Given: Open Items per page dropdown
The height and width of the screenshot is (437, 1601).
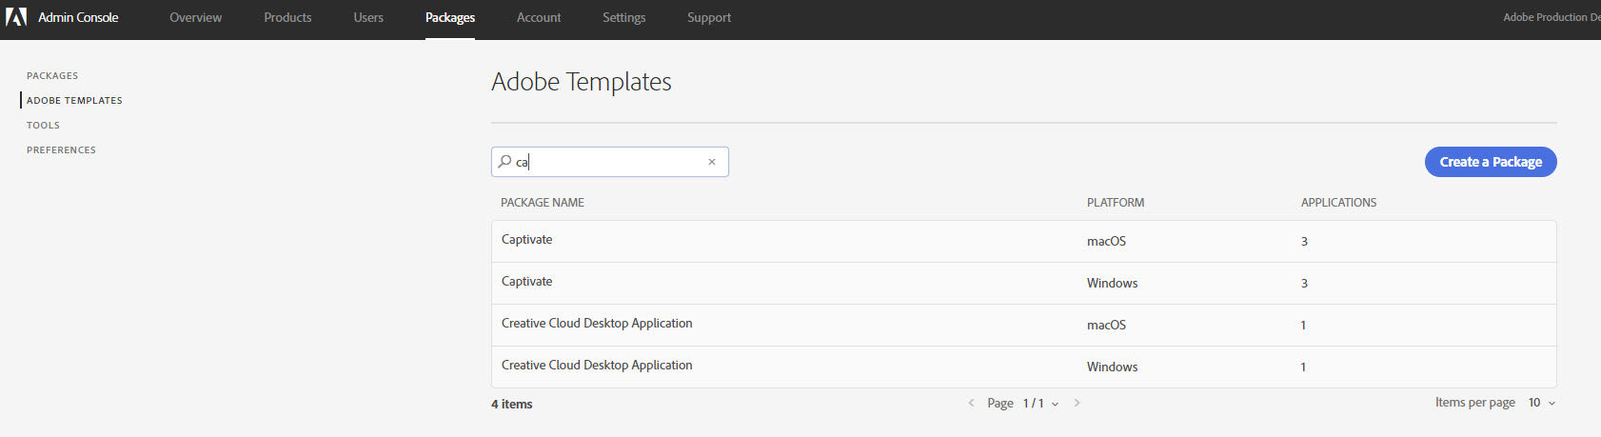Looking at the screenshot, I should [1541, 403].
